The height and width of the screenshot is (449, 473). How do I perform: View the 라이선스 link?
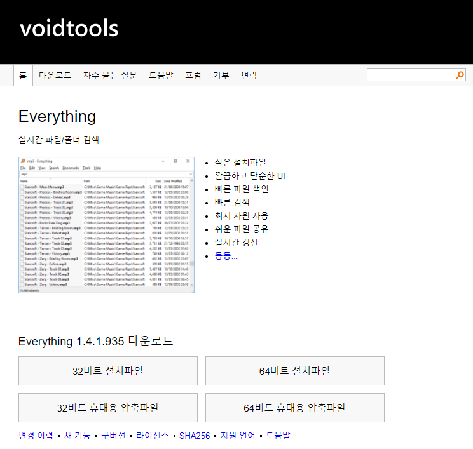point(153,436)
